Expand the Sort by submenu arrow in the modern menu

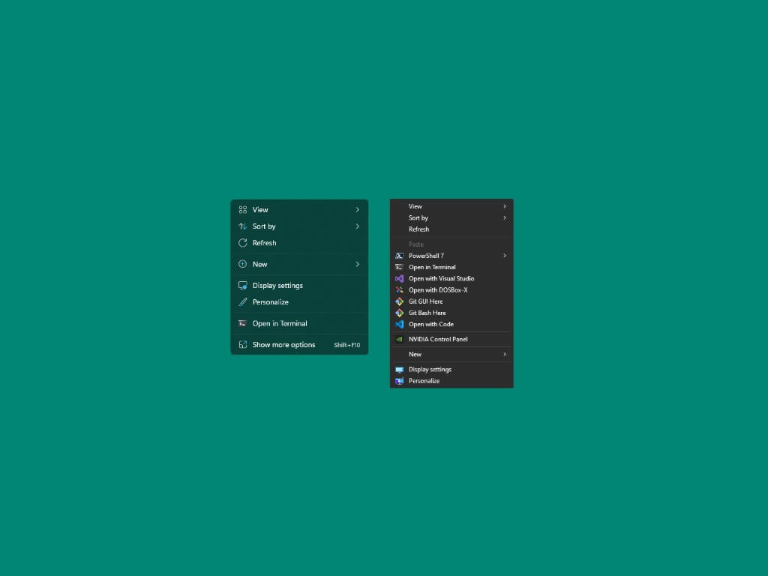(358, 226)
